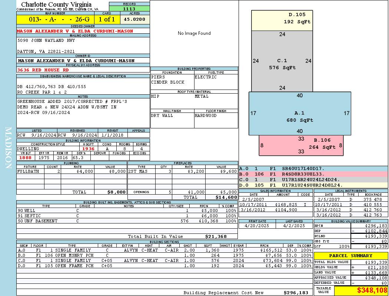The image size is (389, 296).
Task: Click acres value 45.0200
Action: 134,19
